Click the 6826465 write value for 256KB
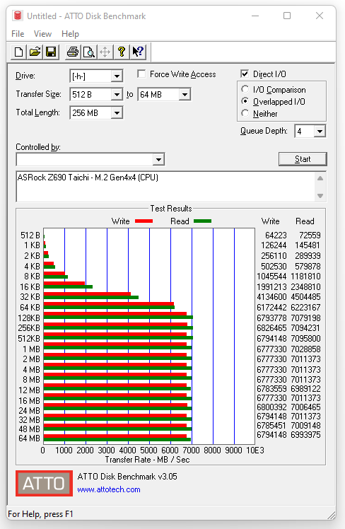 (x=271, y=328)
